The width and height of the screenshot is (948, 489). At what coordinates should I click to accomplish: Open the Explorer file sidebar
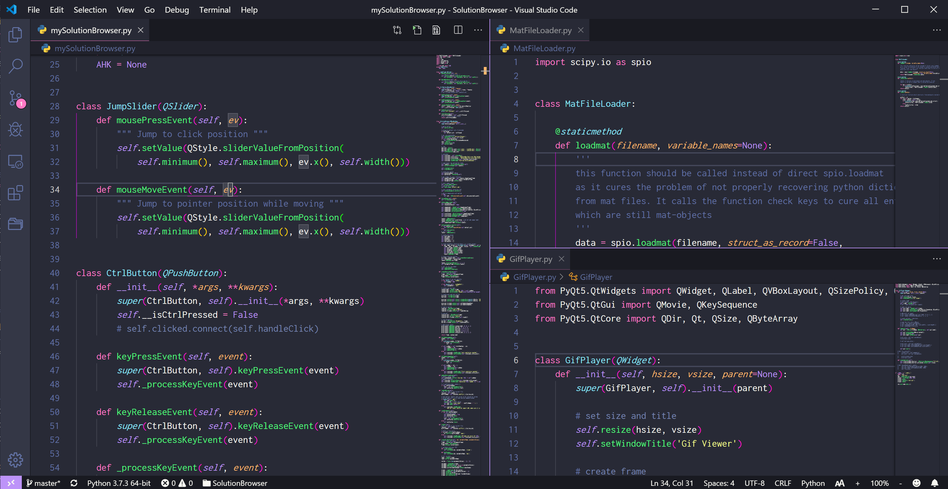15,34
